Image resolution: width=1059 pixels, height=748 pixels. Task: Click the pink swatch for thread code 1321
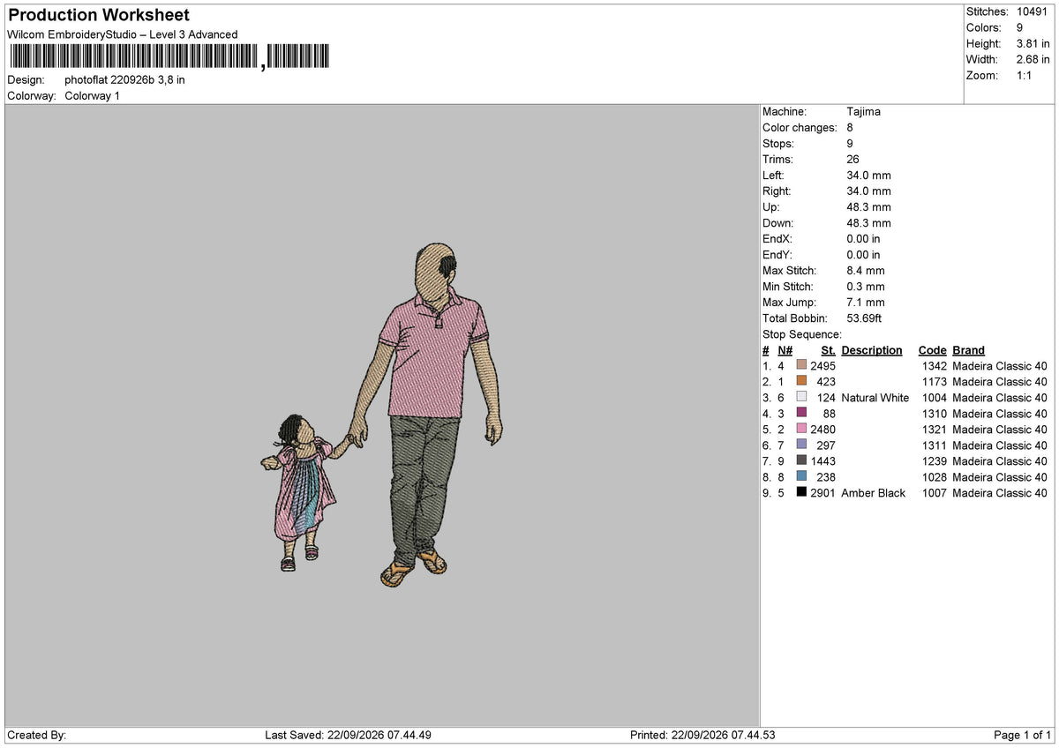pyautogui.click(x=801, y=430)
